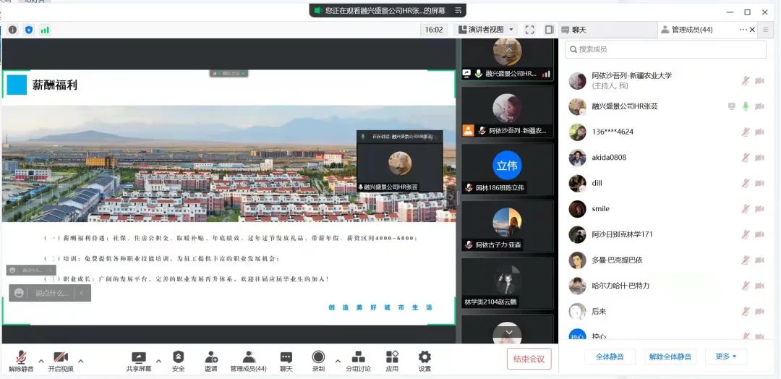Start recording with the 录制 button

point(318,359)
